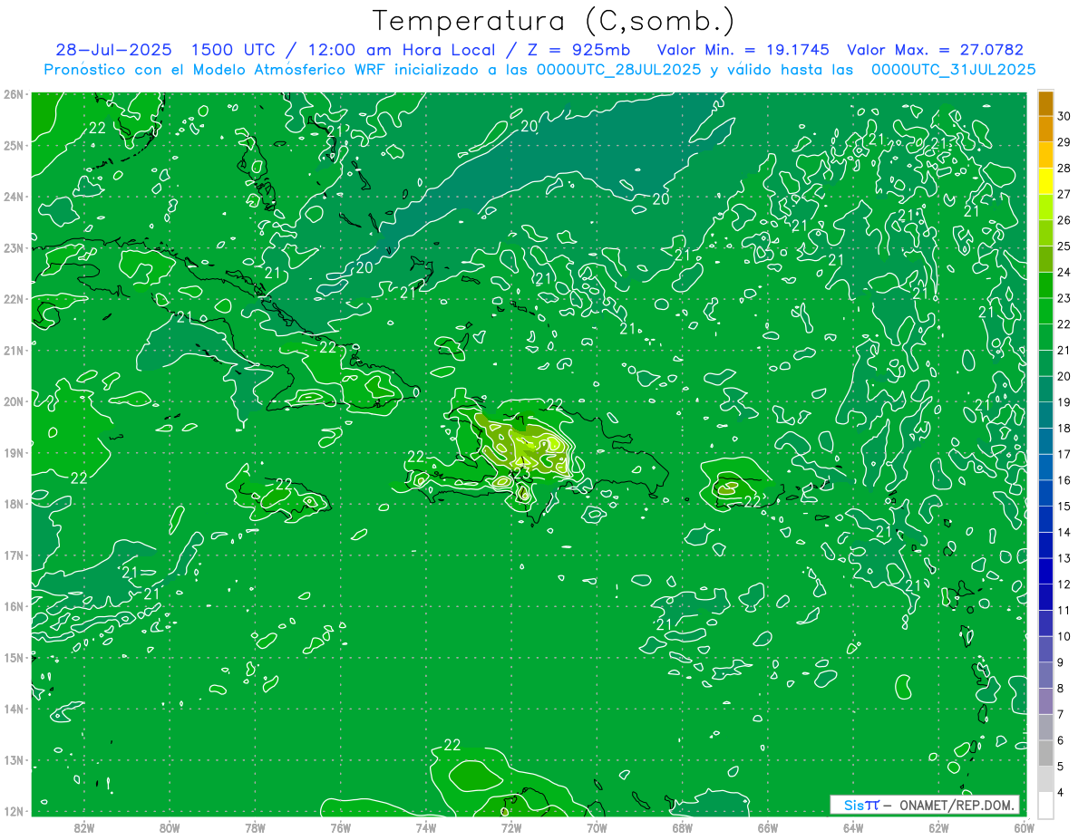The image size is (1088, 840).
Task: Select the 76W longitude axis label
Action: pos(340,826)
